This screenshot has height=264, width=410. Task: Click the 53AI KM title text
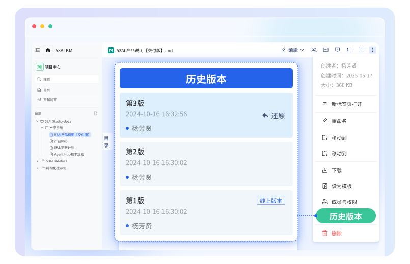click(x=64, y=51)
